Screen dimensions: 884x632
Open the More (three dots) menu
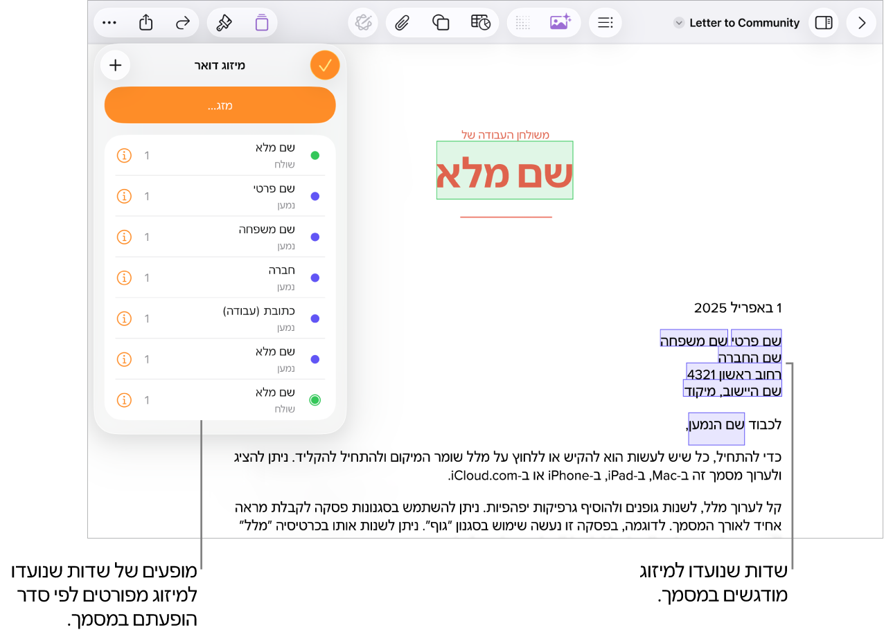[109, 23]
